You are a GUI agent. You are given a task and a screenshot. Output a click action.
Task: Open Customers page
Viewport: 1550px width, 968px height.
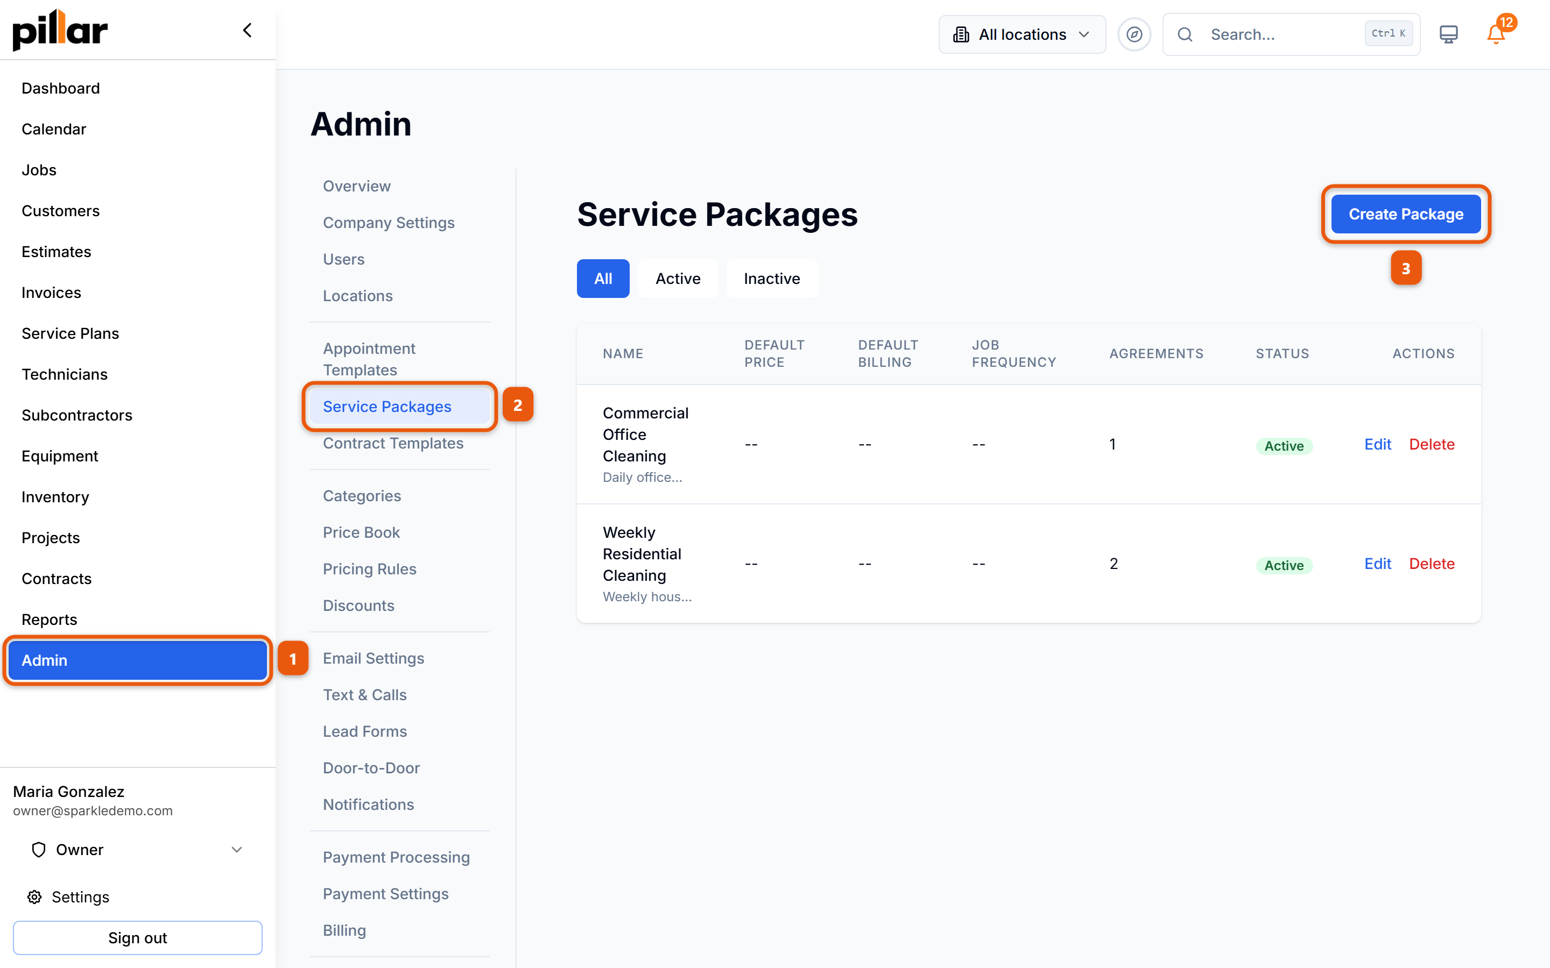pos(137,211)
